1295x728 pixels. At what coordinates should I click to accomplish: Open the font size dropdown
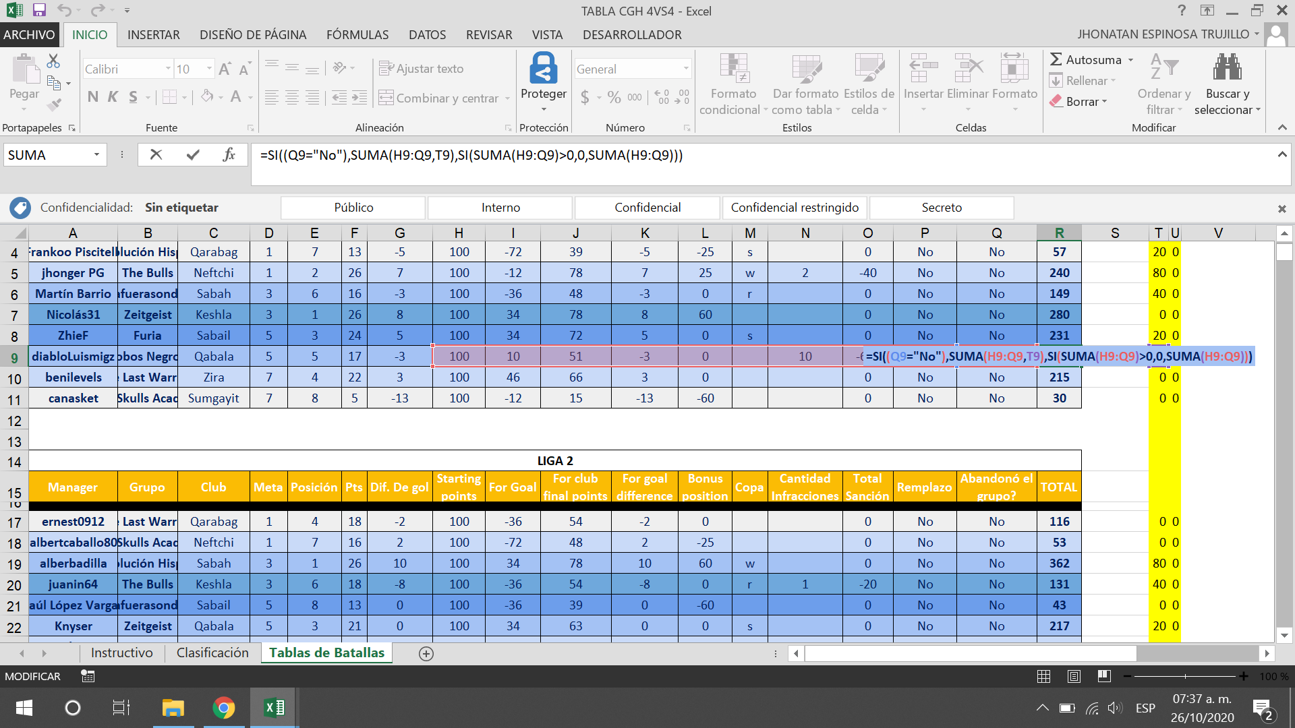tap(209, 69)
